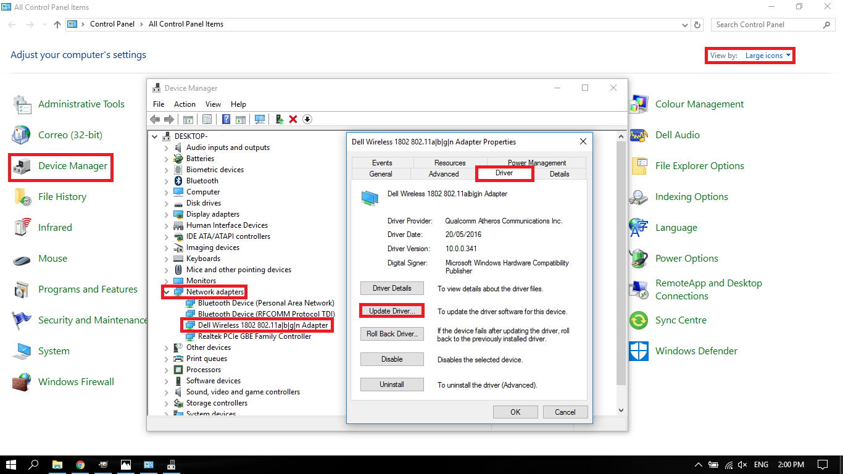Click the Driver Details button
843x474 pixels.
[x=392, y=288]
